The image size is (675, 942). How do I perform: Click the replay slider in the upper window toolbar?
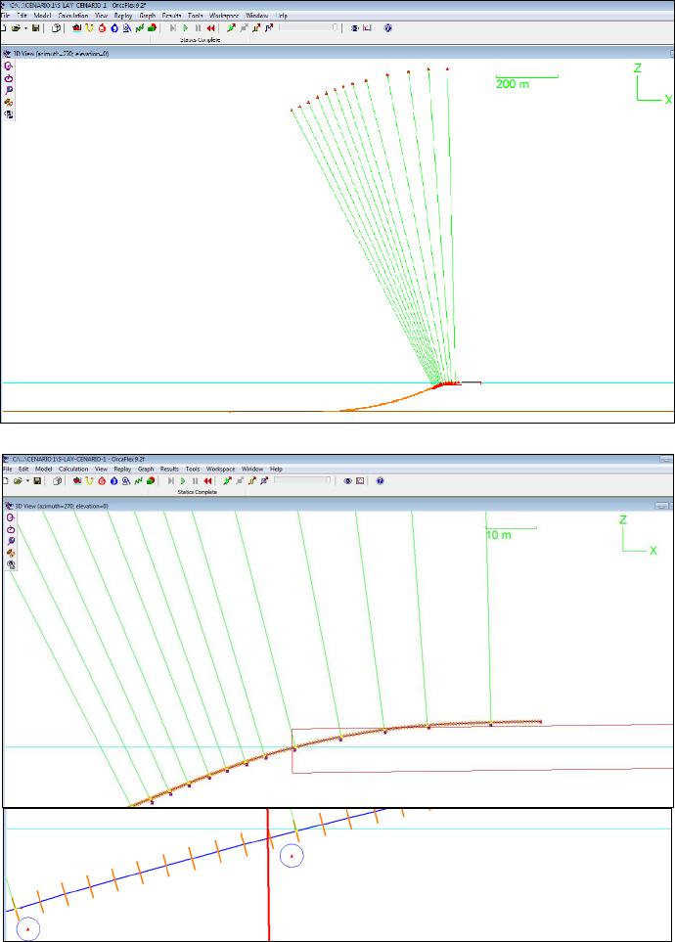[x=309, y=28]
